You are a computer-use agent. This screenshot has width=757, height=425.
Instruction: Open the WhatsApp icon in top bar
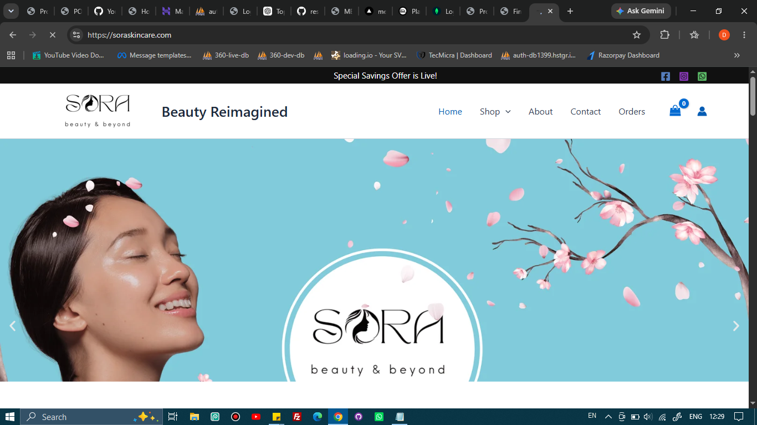tap(702, 76)
